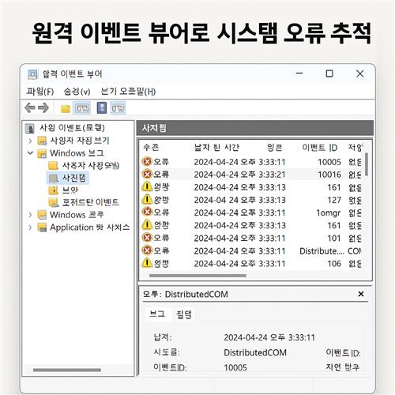Click the error icon on the 1omgr row
This screenshot has height=395, width=395.
point(147,212)
